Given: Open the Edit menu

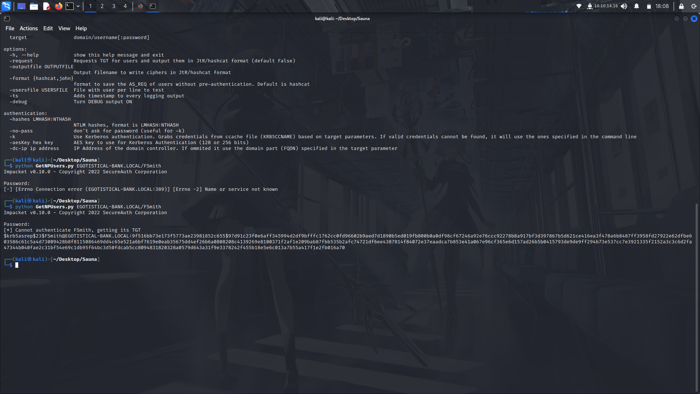Looking at the screenshot, I should [48, 28].
